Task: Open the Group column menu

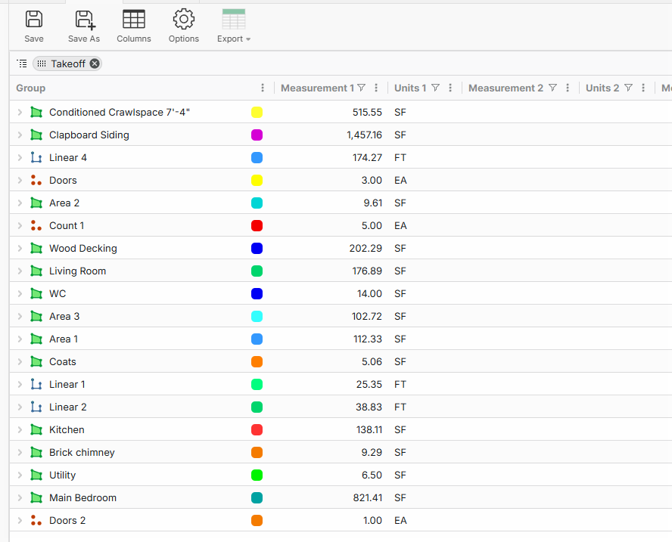Action: [263, 88]
